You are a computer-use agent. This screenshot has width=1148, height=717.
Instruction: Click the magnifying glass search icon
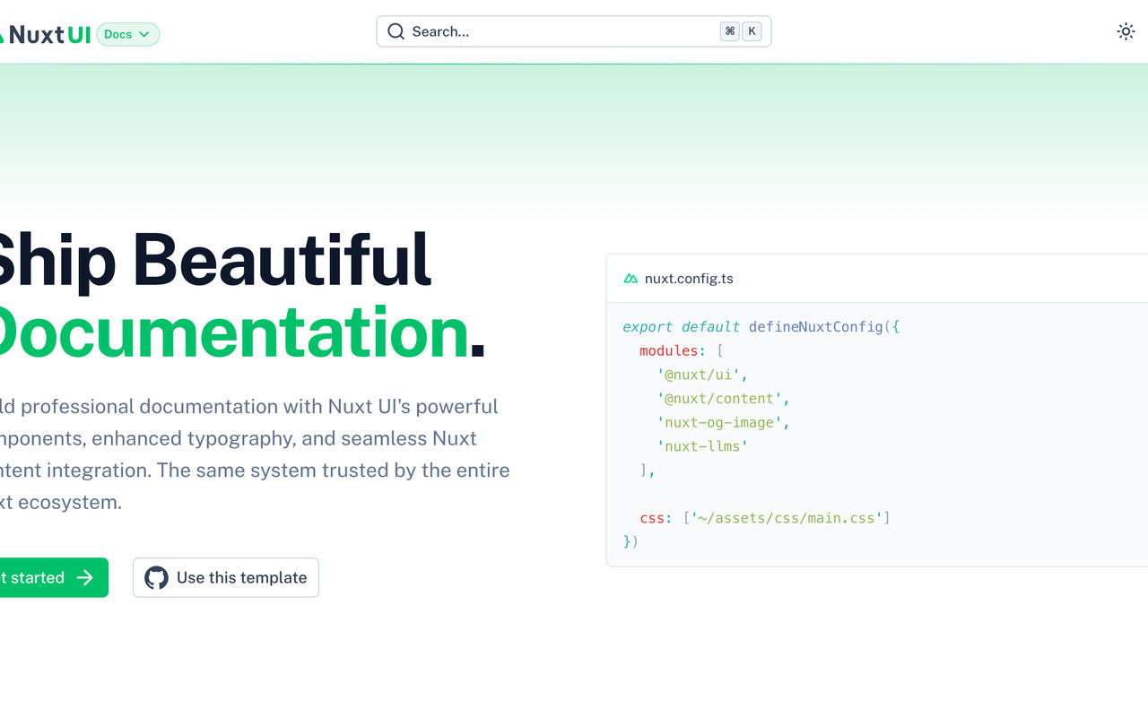point(396,31)
